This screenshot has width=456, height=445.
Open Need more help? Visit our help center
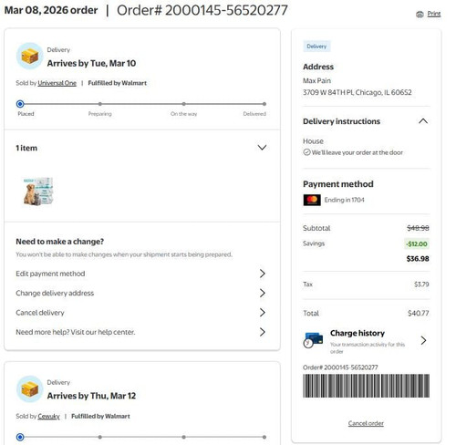(x=140, y=332)
